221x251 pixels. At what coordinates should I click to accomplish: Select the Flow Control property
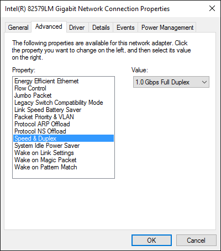pyautogui.click(x=64, y=88)
